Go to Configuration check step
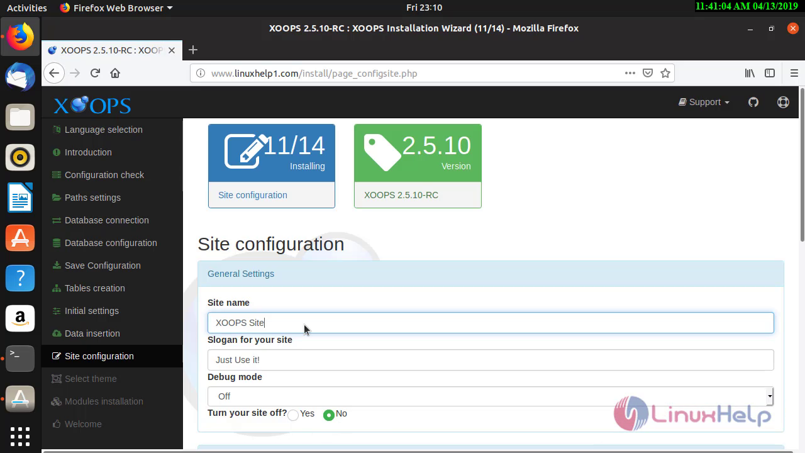 click(x=104, y=175)
